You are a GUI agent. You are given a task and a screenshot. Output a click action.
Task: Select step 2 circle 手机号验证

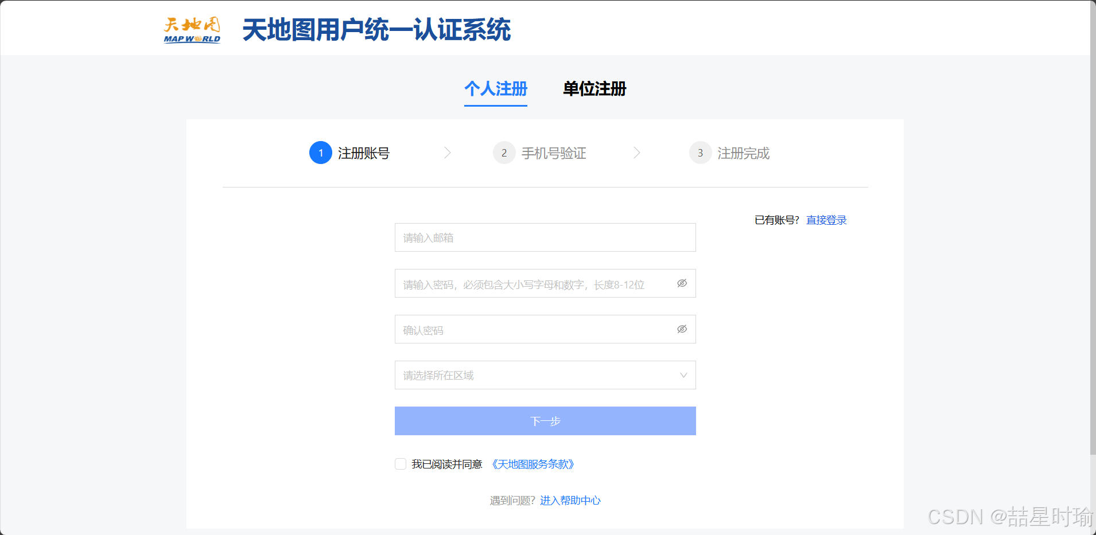point(504,153)
